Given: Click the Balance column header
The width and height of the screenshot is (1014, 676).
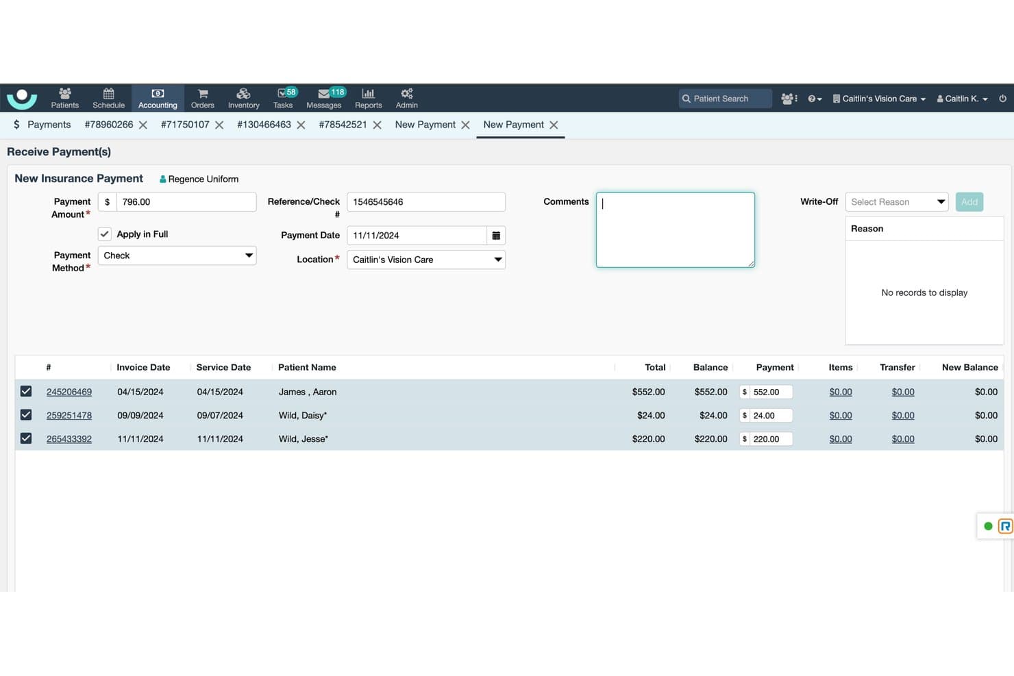Looking at the screenshot, I should 710,367.
